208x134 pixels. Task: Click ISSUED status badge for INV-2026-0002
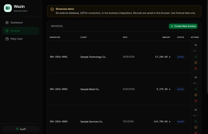coord(180,89)
